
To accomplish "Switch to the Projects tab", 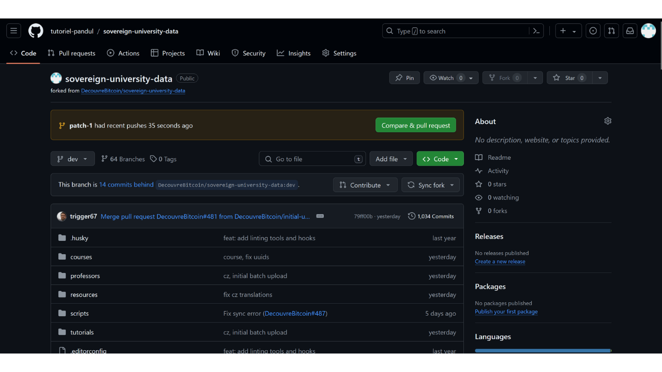I will point(168,53).
